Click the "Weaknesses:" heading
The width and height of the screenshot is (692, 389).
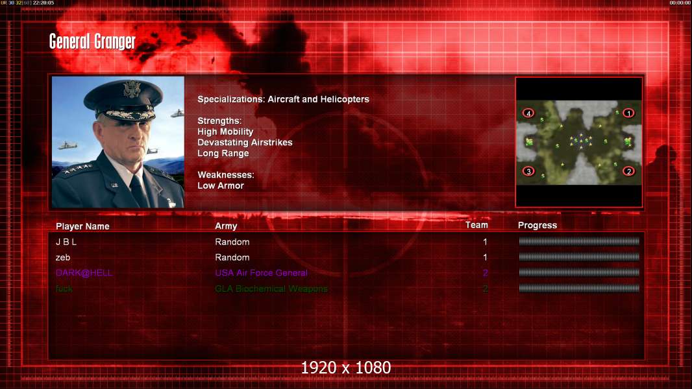(x=225, y=175)
